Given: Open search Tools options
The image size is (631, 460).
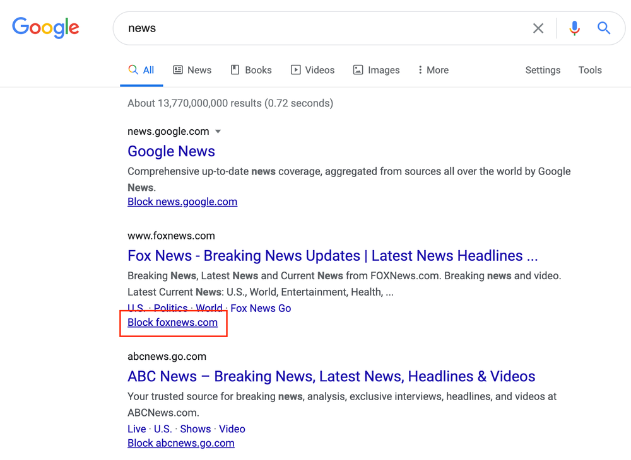Looking at the screenshot, I should (x=589, y=70).
